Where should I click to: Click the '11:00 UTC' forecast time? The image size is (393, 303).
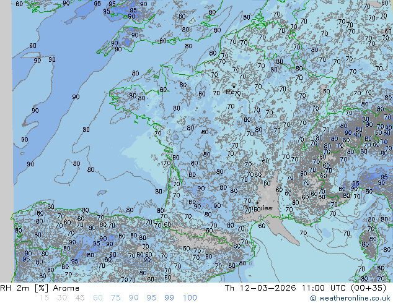pyautogui.click(x=324, y=288)
